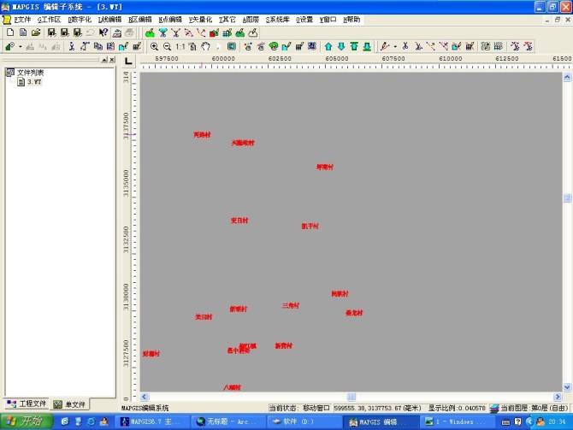The image size is (573, 430).
Task: Zoom out with the minus magnifier
Action: point(167,46)
